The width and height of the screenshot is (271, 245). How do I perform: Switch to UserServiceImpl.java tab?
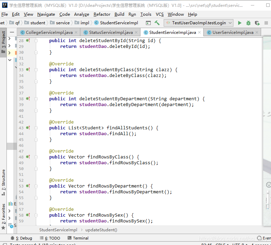(233, 33)
